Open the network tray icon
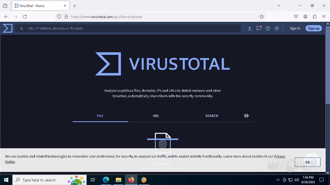The height and width of the screenshot is (185, 330). point(291,180)
